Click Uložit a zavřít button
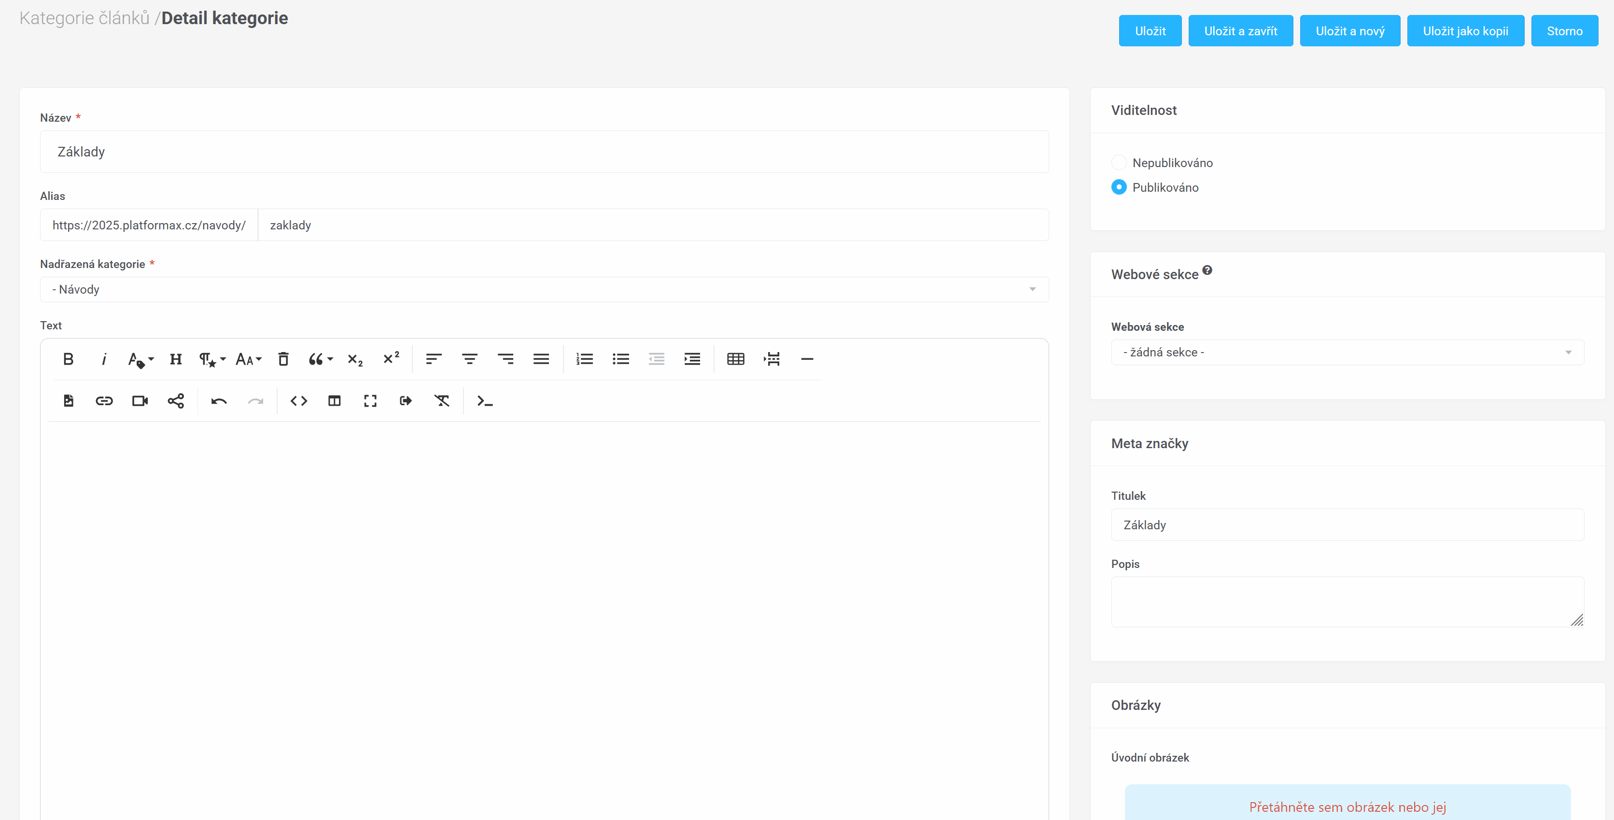 coord(1241,31)
